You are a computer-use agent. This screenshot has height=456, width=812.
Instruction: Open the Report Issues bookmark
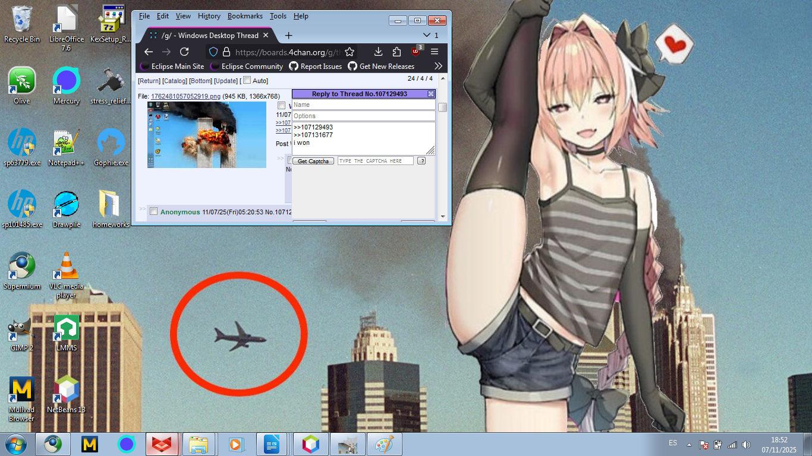tap(316, 66)
